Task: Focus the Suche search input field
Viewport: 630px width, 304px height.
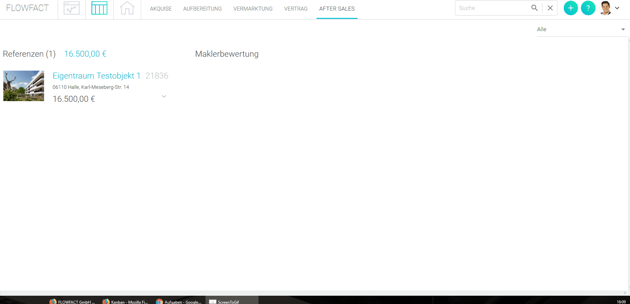Action: pos(492,8)
